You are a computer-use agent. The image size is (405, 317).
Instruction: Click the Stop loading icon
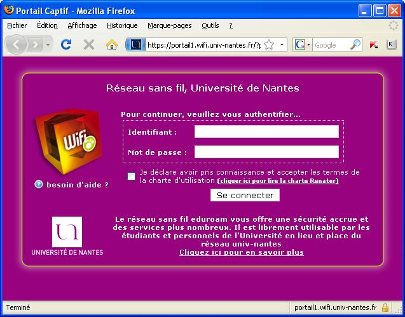click(89, 44)
